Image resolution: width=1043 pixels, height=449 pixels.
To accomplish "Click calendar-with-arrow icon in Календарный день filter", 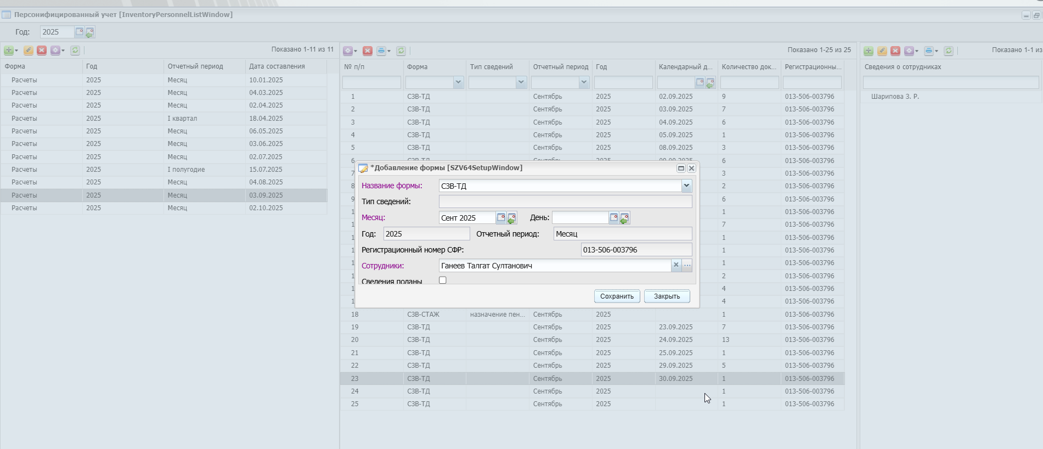I will click(x=710, y=83).
